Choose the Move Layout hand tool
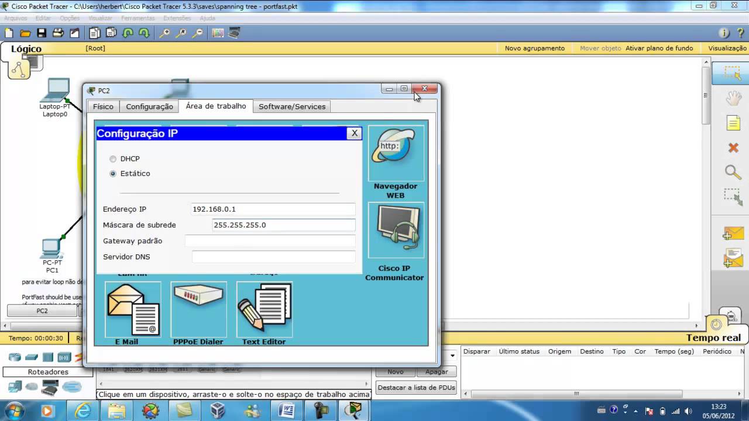Screen dimensions: 749x421 733,98
